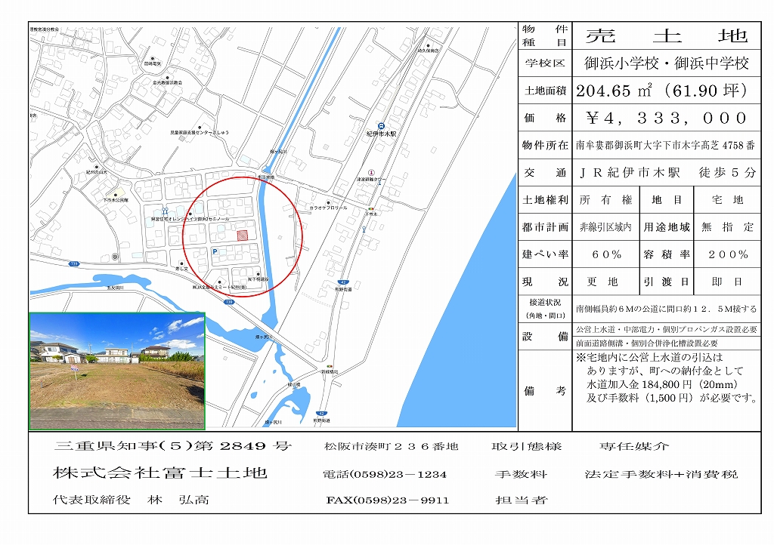Click the 田崎電気 map marker dot
Image resolution: width=774 pixels, height=545 pixels.
[153, 59]
